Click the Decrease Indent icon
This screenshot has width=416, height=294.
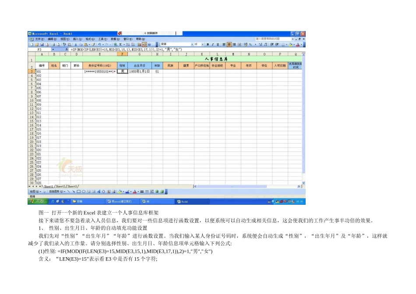click(272, 45)
